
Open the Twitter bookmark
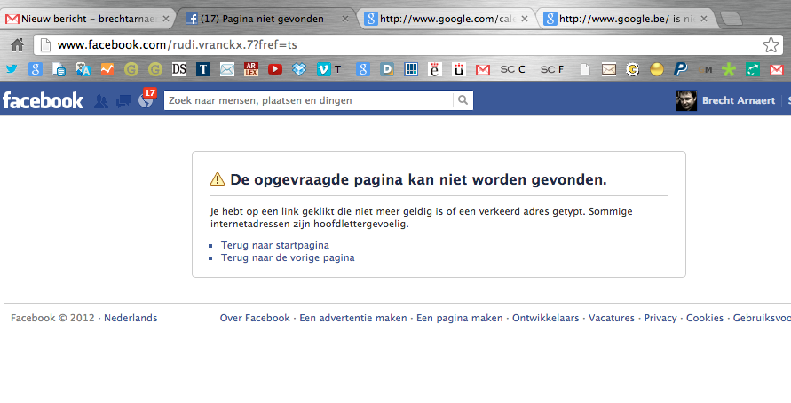[12, 69]
